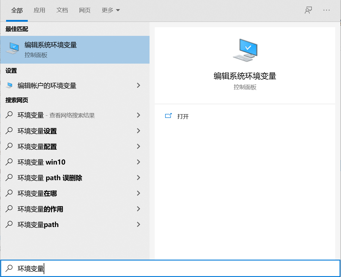Screen dimensions: 341x277
Task: Click the magnifier icon beside 环境变量 win10
Action: 9,162
